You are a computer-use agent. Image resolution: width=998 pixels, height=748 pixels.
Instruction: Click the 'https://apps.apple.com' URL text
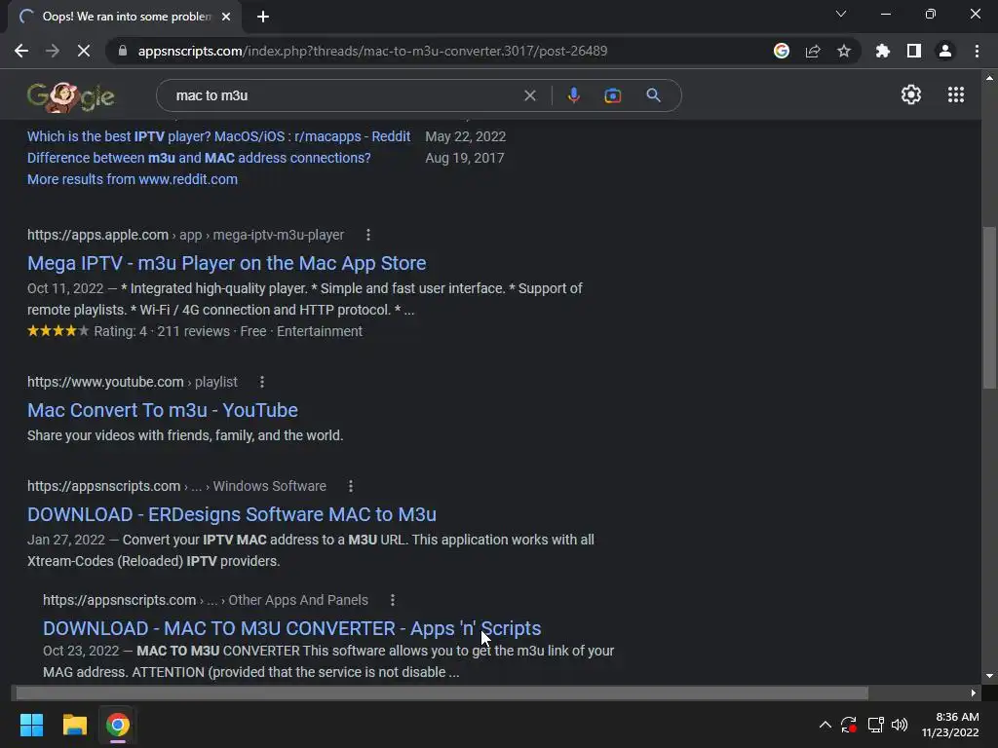coord(97,235)
